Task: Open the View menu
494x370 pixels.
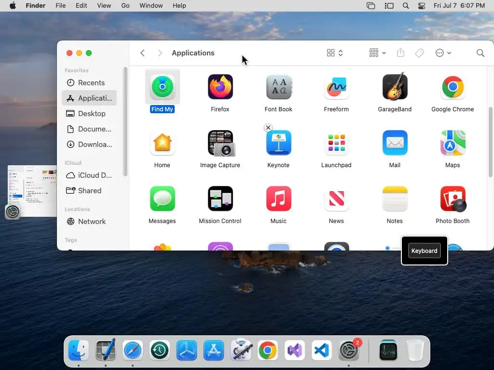Action: click(104, 6)
